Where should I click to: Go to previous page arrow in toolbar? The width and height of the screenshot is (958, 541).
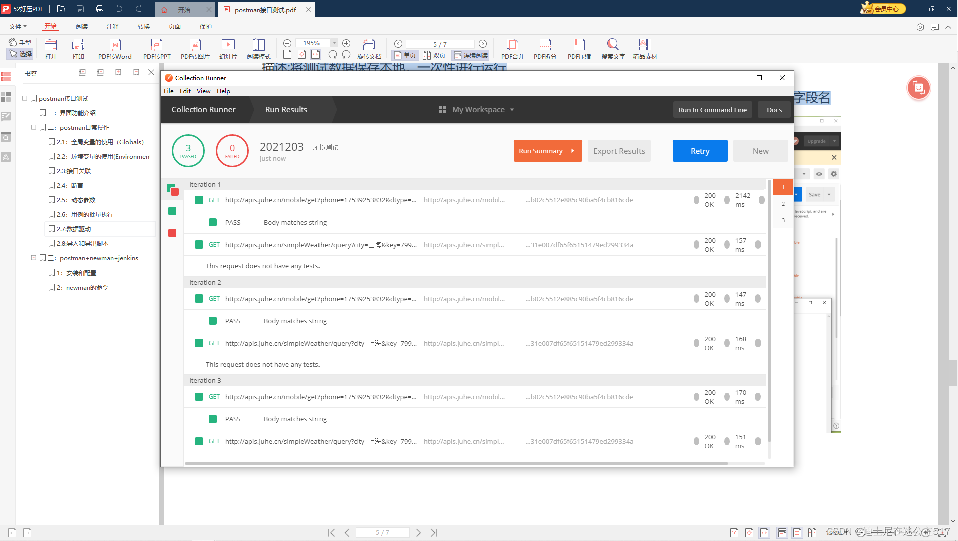[398, 44]
